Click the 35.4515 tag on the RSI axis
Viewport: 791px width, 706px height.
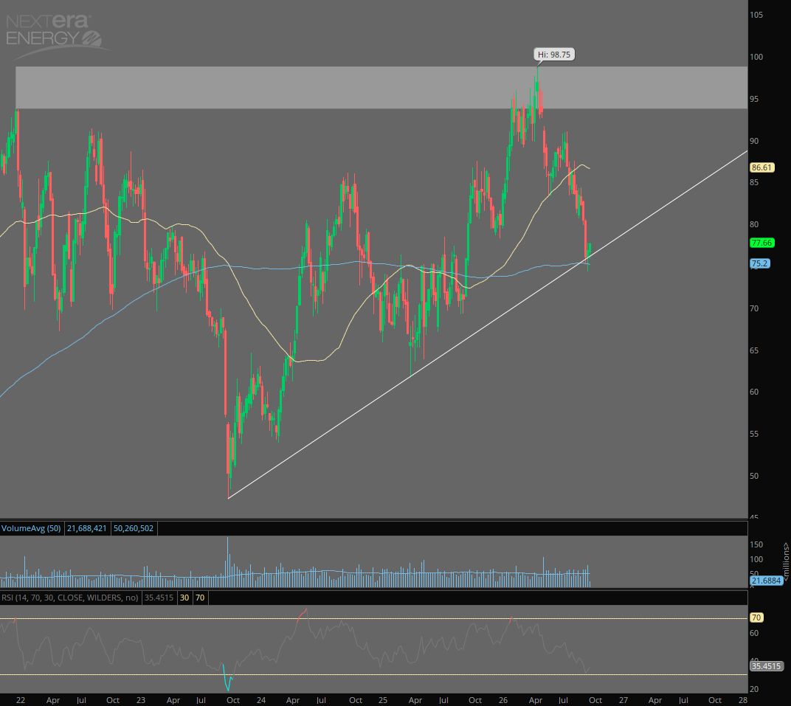[x=766, y=666]
